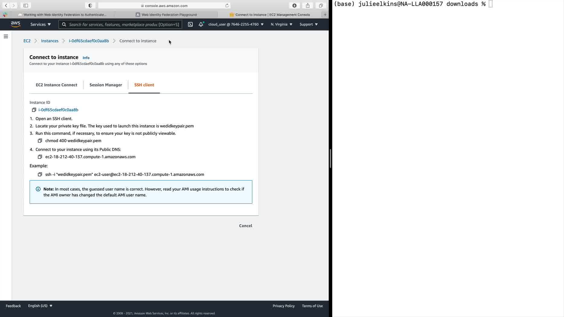Switch to Working with Web Identity Federation tab
564x317 pixels.
(x=62, y=14)
